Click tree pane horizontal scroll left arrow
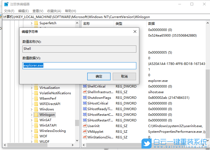 (x=5, y=145)
